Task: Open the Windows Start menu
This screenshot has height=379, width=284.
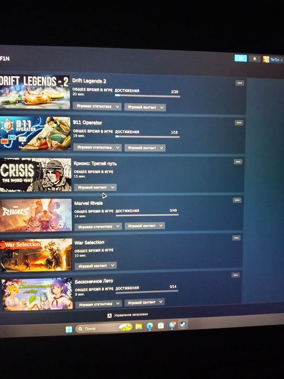Action: 69,329
